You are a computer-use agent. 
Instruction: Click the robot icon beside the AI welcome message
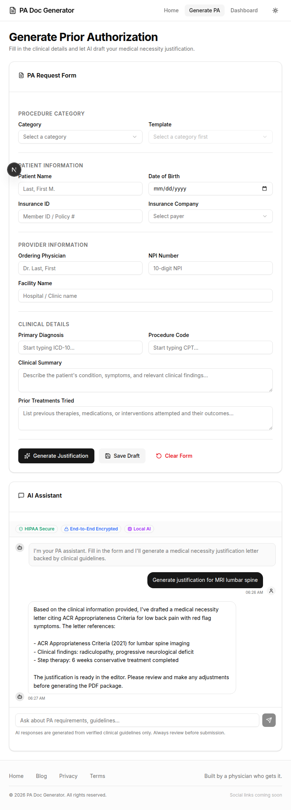19,547
